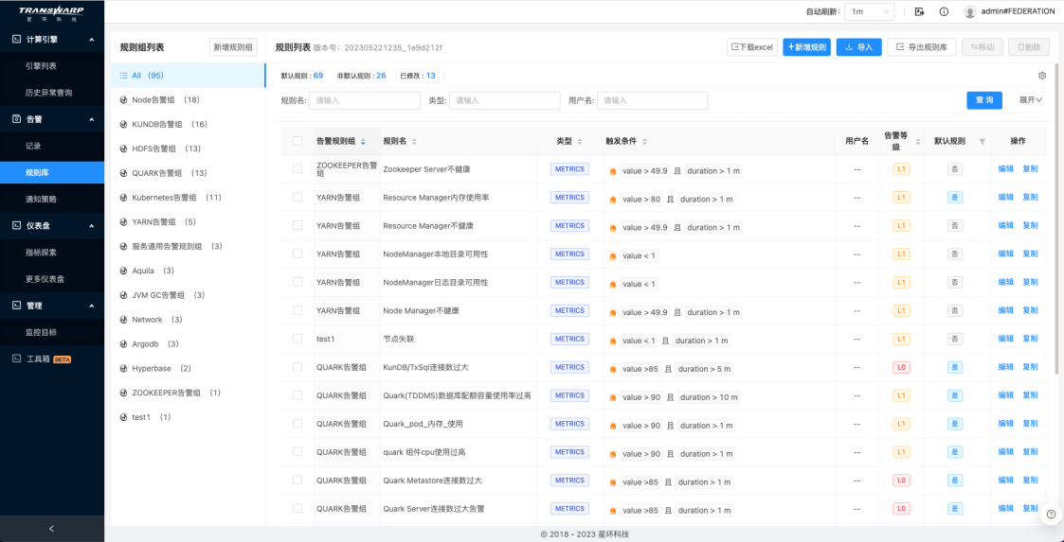Collapse the 计算引擎 sidebar section

point(92,40)
